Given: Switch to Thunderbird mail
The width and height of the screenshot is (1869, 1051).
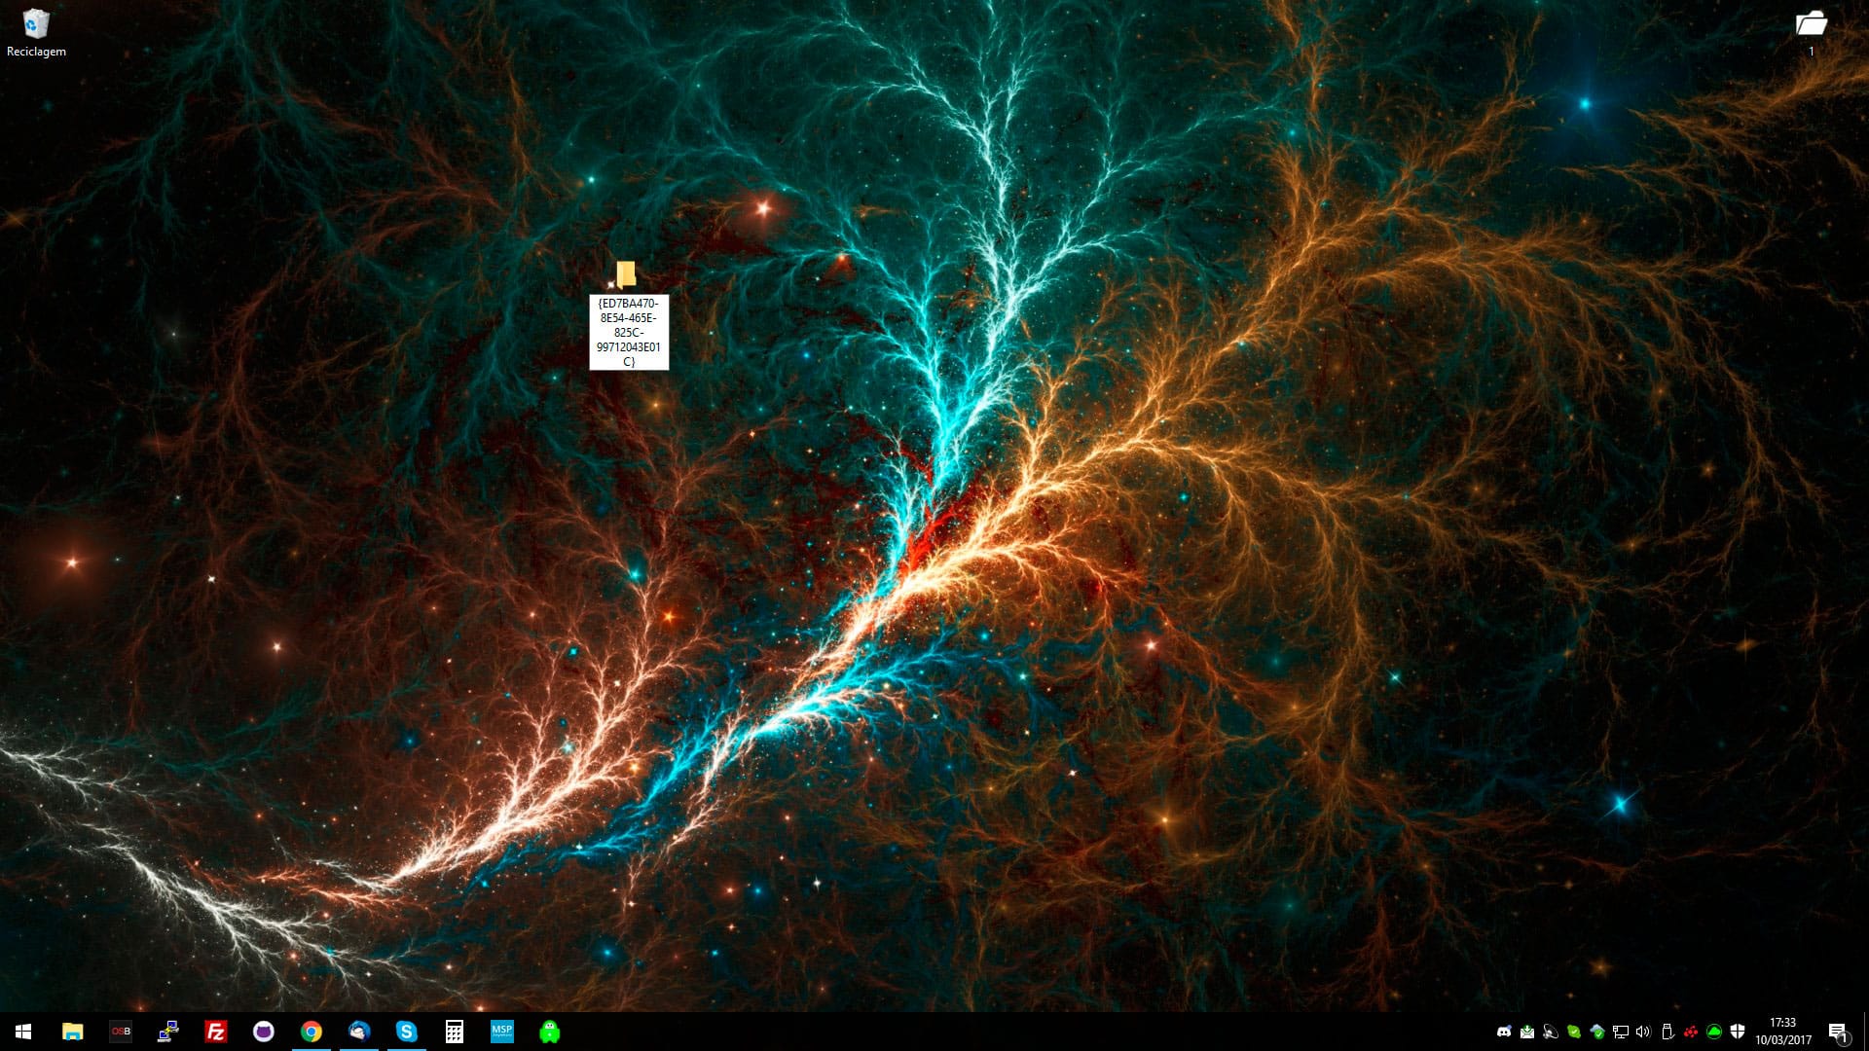Looking at the screenshot, I should point(359,1032).
